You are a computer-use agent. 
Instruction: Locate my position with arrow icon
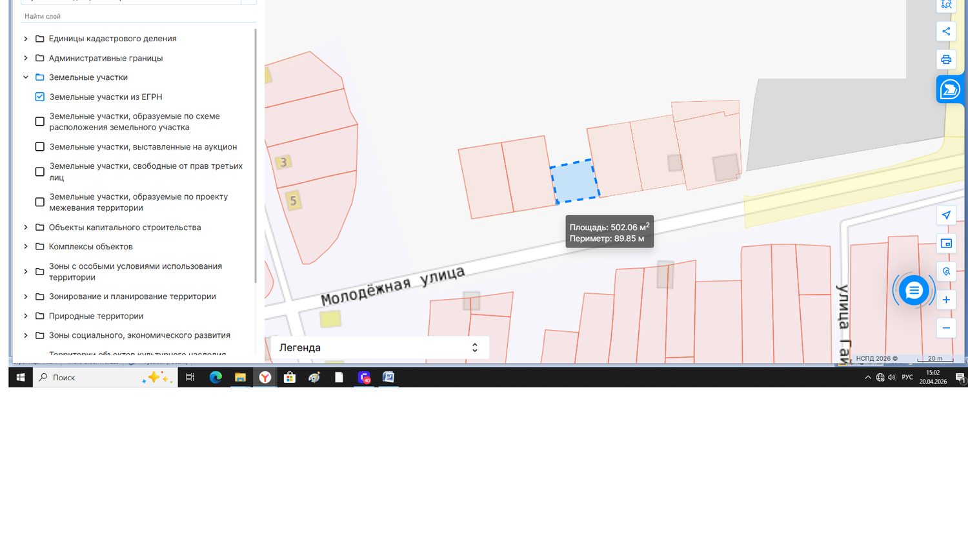946,215
